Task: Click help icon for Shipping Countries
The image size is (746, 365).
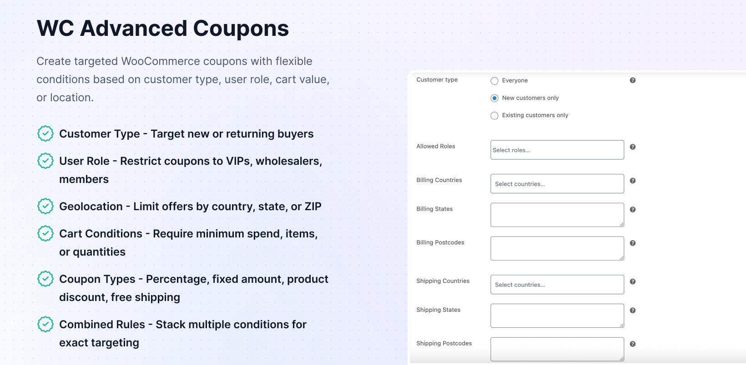Action: (x=632, y=281)
